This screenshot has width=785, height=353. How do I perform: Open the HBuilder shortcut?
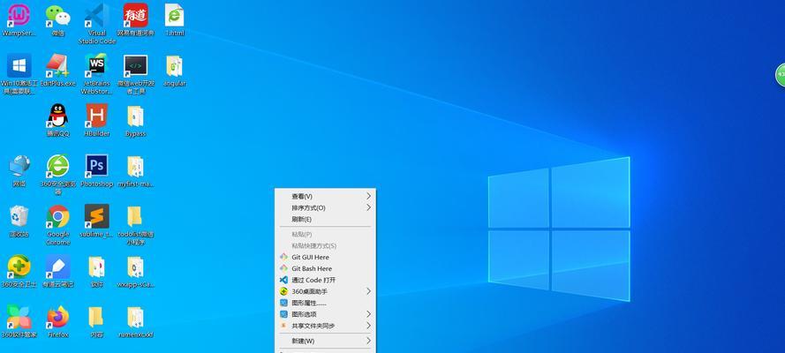coord(96,121)
